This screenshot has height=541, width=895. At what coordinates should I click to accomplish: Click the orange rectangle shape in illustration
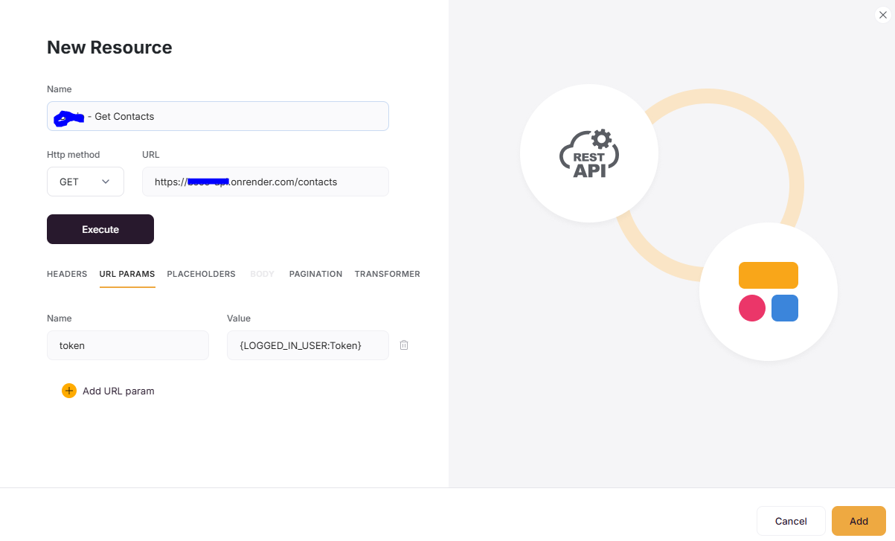point(769,275)
